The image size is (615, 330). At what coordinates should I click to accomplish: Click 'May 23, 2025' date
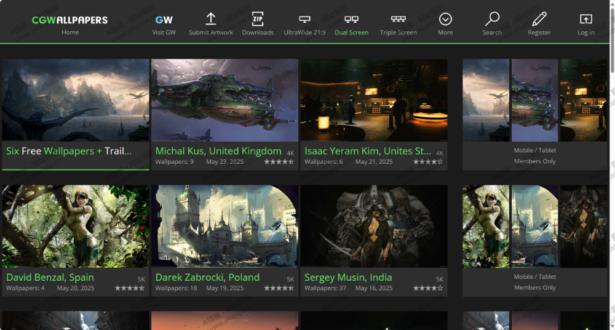pyautogui.click(x=224, y=162)
